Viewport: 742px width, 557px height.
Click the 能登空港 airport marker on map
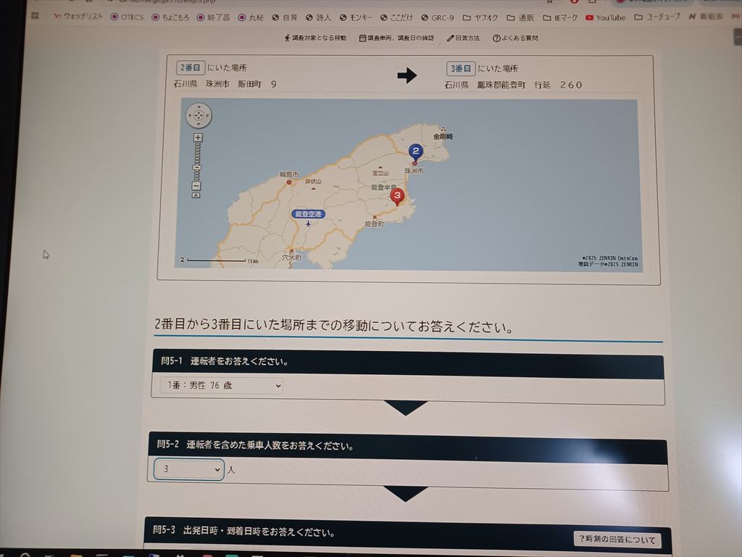(x=307, y=215)
